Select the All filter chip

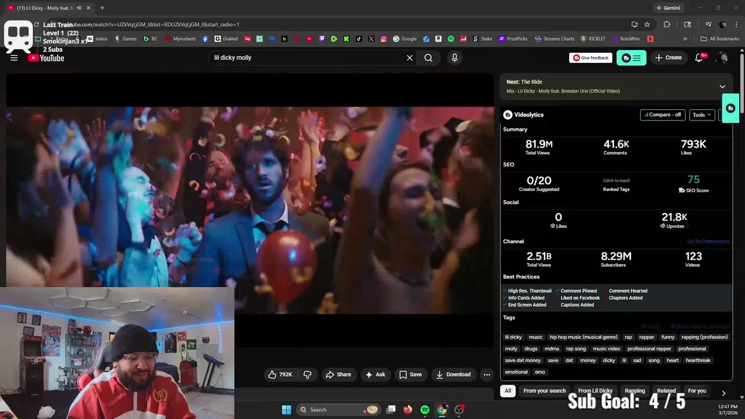point(508,391)
